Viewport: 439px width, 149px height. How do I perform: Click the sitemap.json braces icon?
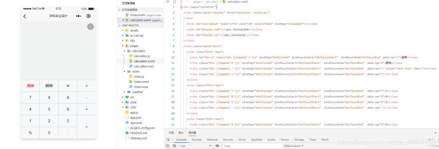coord(127,138)
